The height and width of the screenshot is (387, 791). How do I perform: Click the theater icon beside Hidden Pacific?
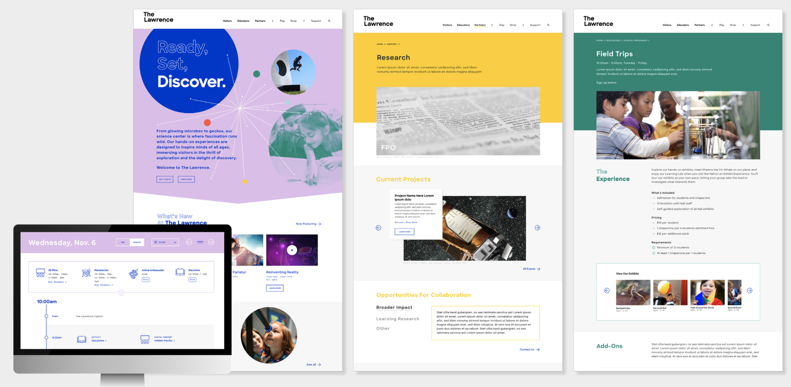[145, 340]
